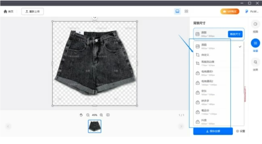Image resolution: width=262 pixels, height=144 pixels.
Task: Click the shopping bag icon beside 电商通用1
Action: pyautogui.click(x=198, y=73)
